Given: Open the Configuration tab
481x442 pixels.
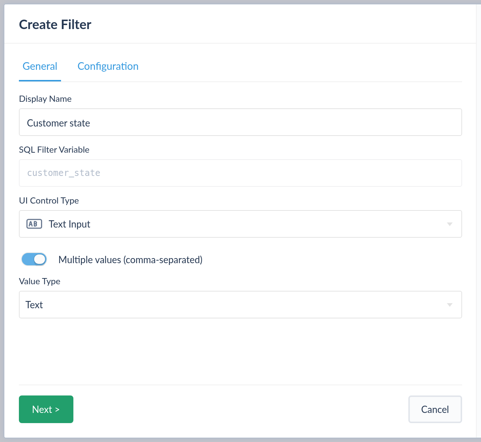Looking at the screenshot, I should point(108,67).
